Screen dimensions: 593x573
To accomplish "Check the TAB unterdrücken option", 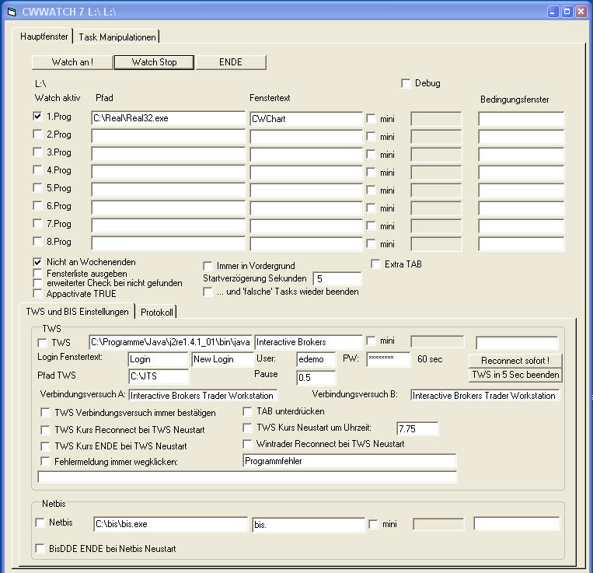I will [x=248, y=411].
